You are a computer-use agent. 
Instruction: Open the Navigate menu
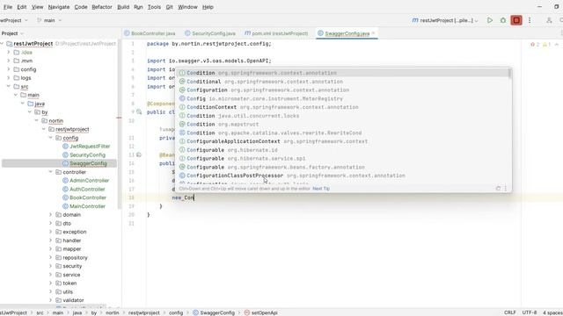pyautogui.click(x=59, y=7)
